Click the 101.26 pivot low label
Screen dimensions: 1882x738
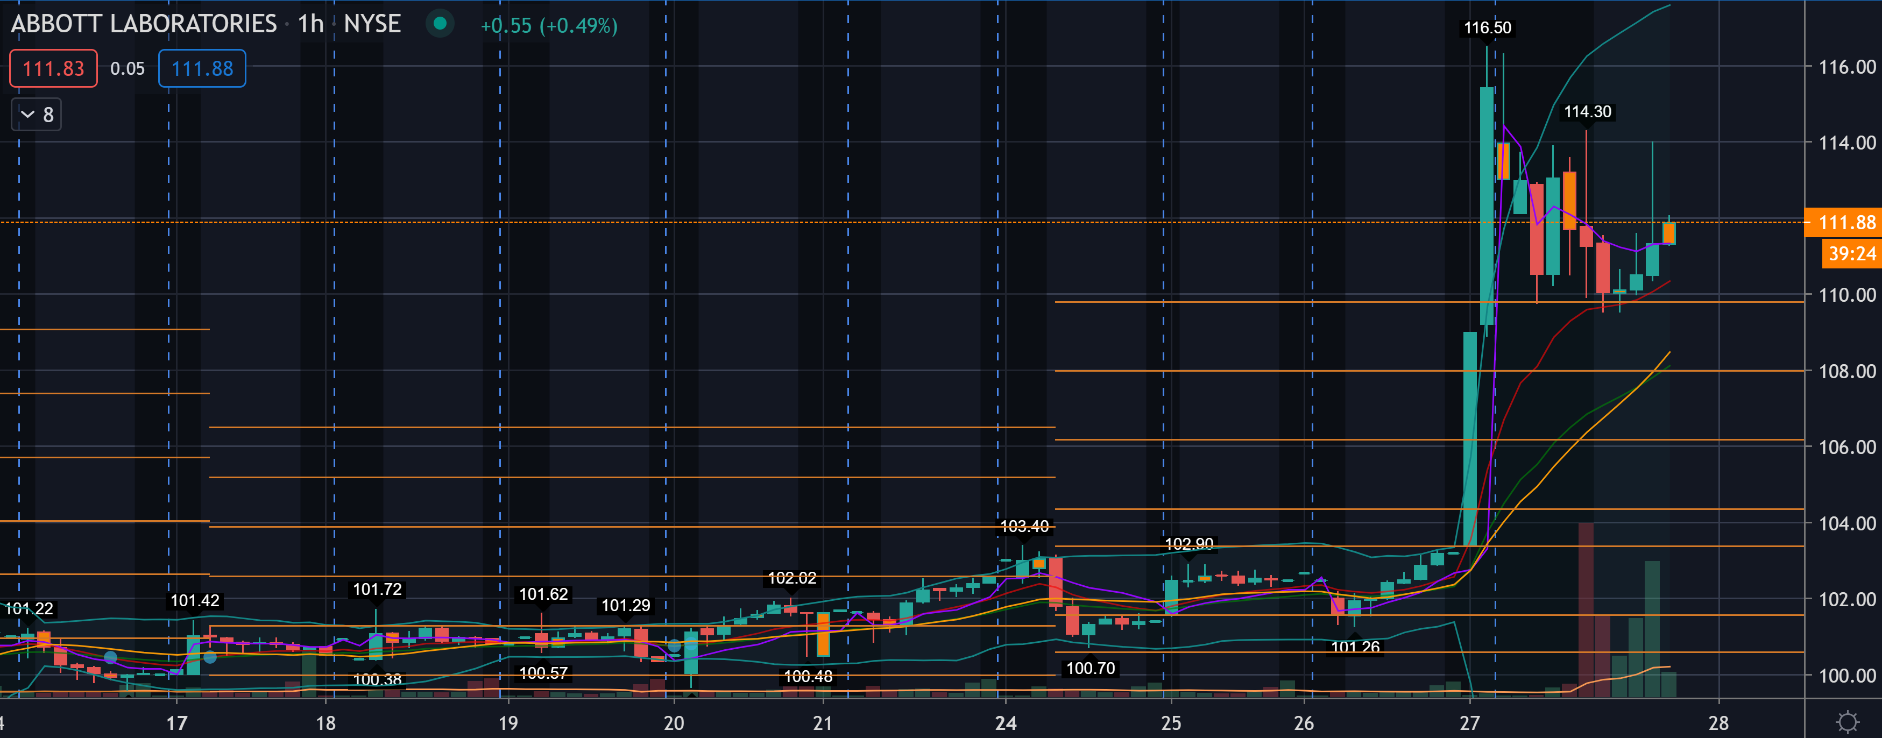click(x=1355, y=647)
